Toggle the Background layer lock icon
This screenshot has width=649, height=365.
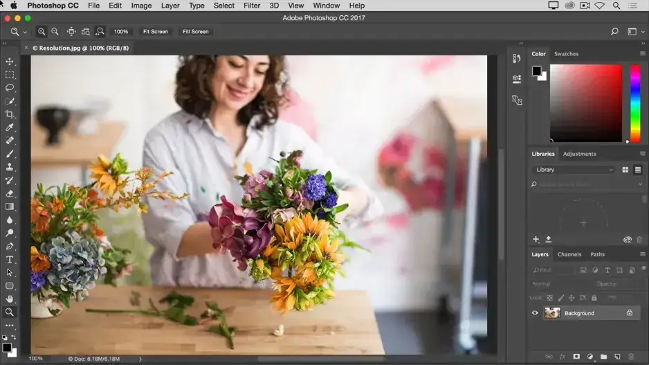pyautogui.click(x=630, y=313)
